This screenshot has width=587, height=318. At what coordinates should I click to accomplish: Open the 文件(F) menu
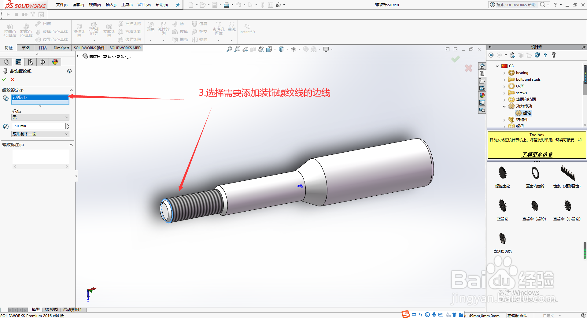[61, 5]
